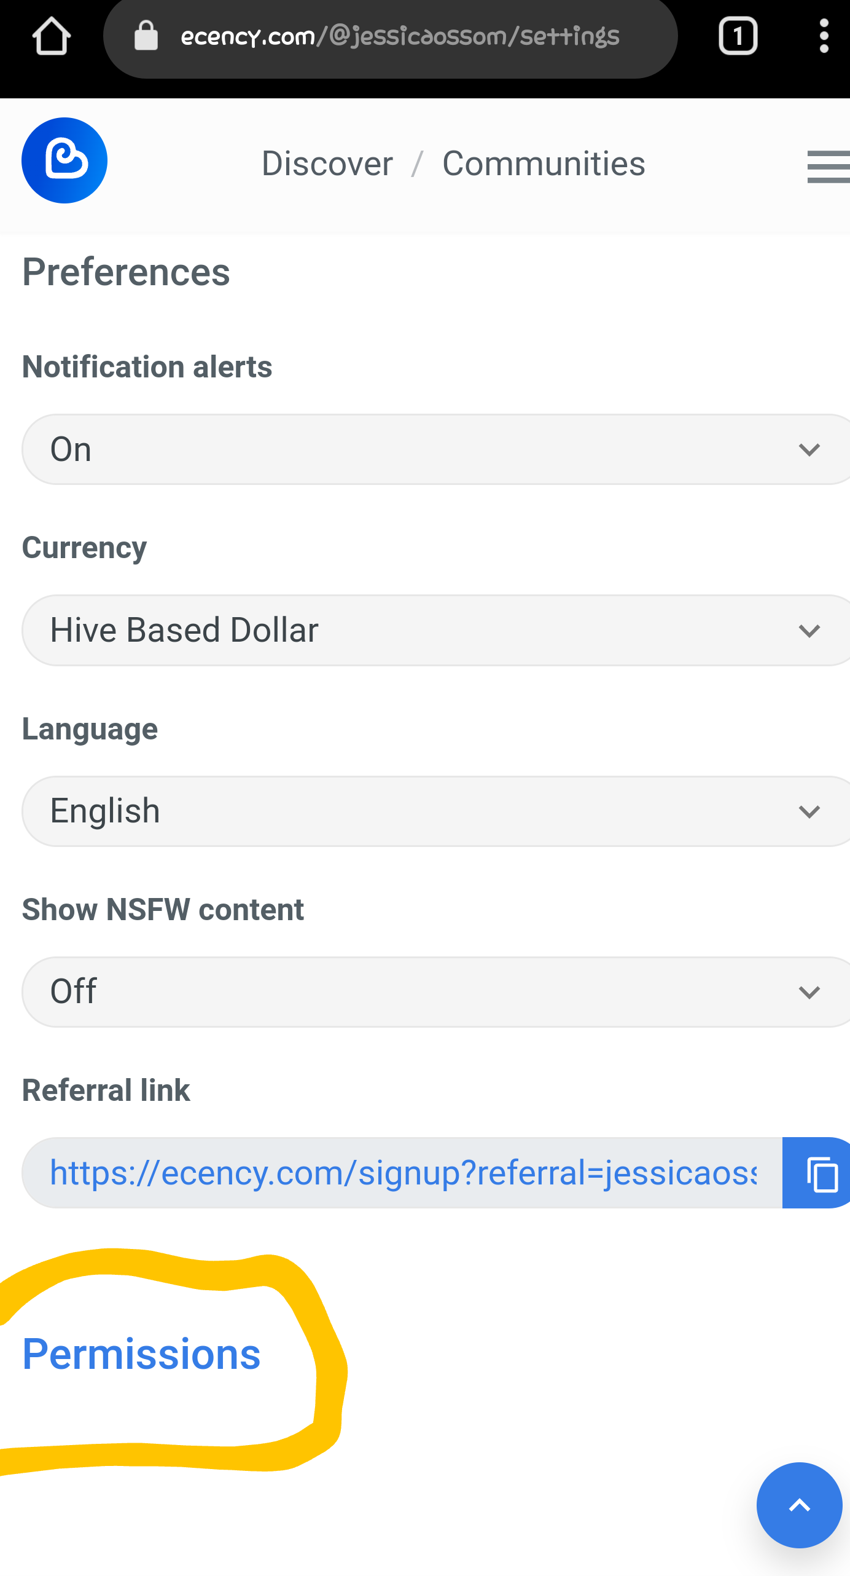This screenshot has width=850, height=1576.
Task: Click the Referral link label
Action: point(106,1090)
